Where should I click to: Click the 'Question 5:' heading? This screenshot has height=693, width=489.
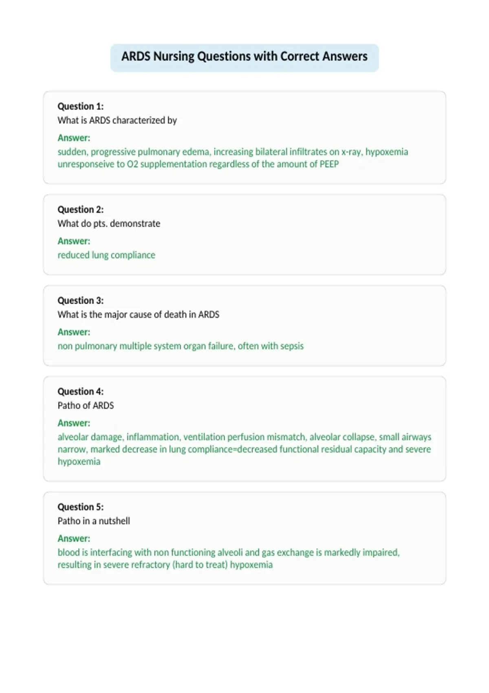click(x=81, y=507)
